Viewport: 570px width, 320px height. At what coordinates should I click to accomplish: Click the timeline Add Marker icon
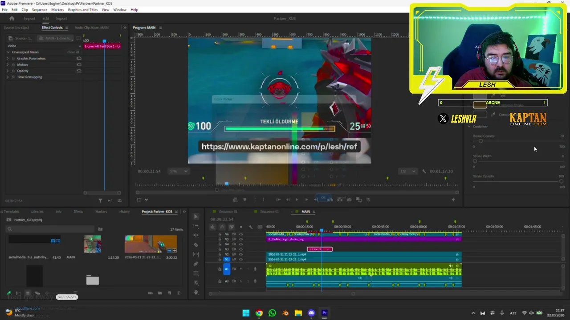click(241, 227)
